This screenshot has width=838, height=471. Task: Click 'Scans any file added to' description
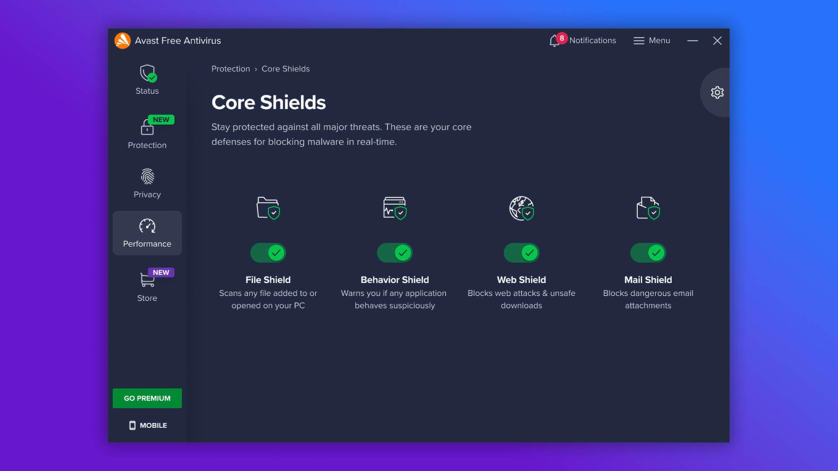pos(268,294)
